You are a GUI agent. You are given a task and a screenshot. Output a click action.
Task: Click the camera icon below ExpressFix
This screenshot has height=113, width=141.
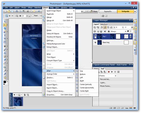pyautogui.click(x=103, y=16)
